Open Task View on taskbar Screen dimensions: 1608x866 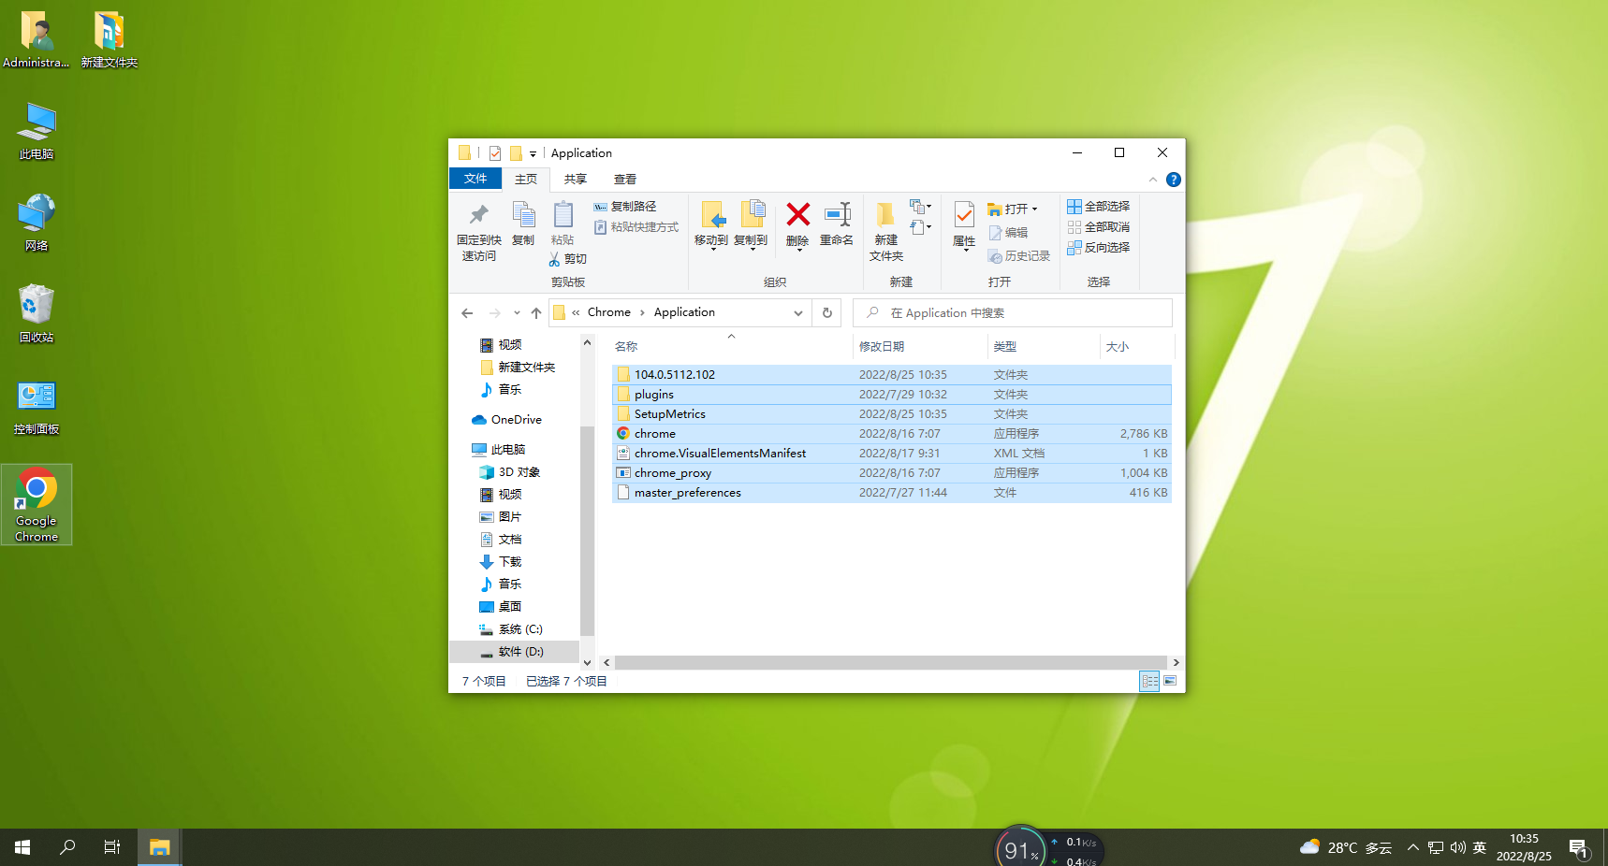pos(112,847)
